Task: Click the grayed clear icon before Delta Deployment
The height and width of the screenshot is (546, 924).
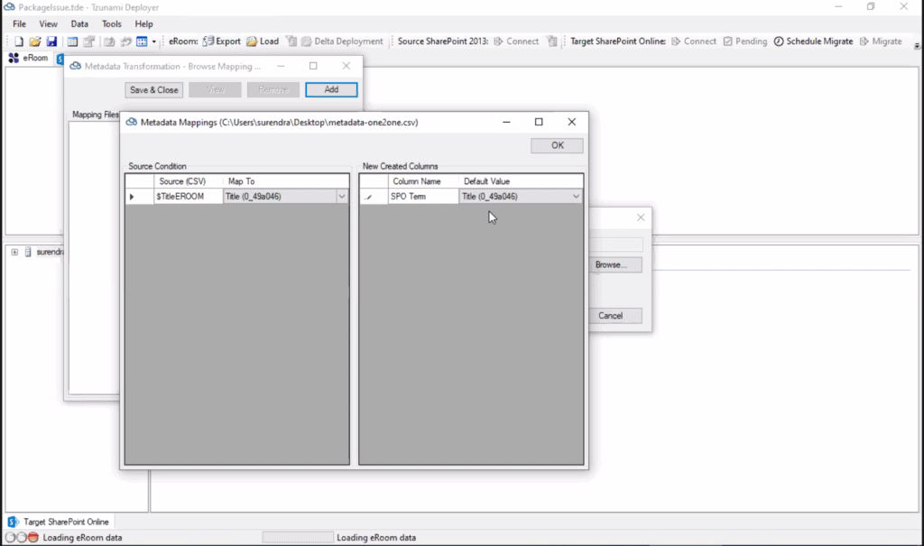Action: click(x=291, y=42)
